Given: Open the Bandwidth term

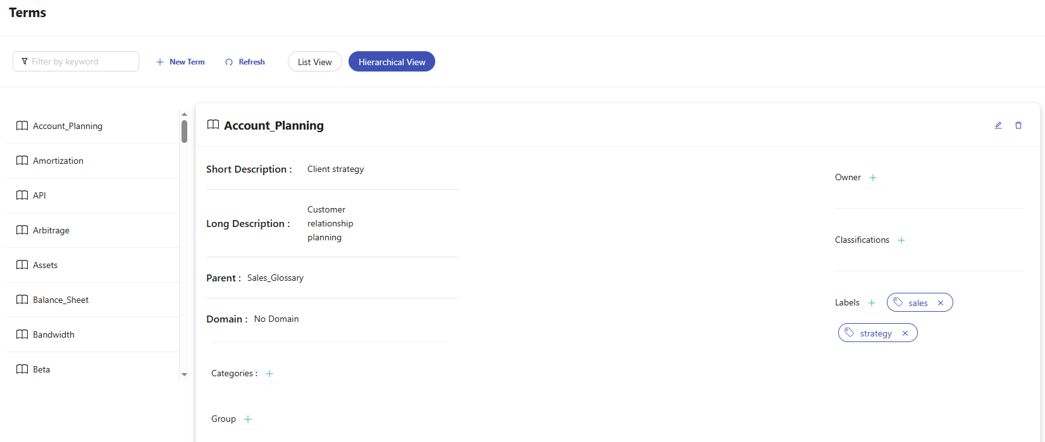Looking at the screenshot, I should click(x=54, y=335).
